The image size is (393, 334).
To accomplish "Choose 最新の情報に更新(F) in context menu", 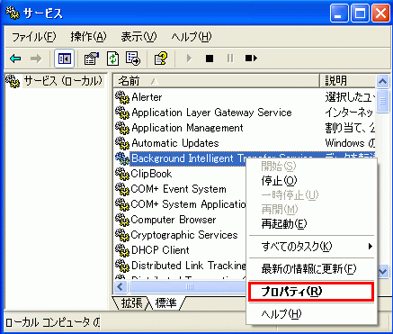I will (311, 269).
